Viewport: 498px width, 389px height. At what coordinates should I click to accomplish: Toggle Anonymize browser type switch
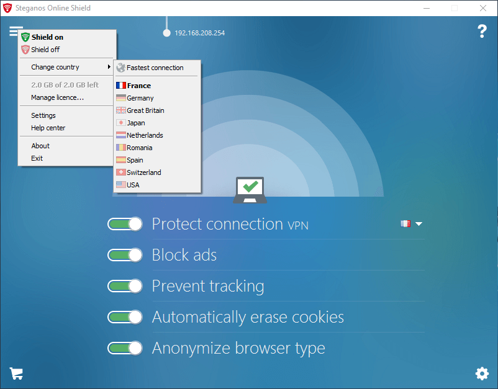125,348
